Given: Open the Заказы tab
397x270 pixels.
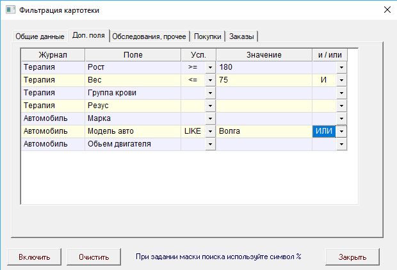Looking at the screenshot, I should click(x=241, y=36).
